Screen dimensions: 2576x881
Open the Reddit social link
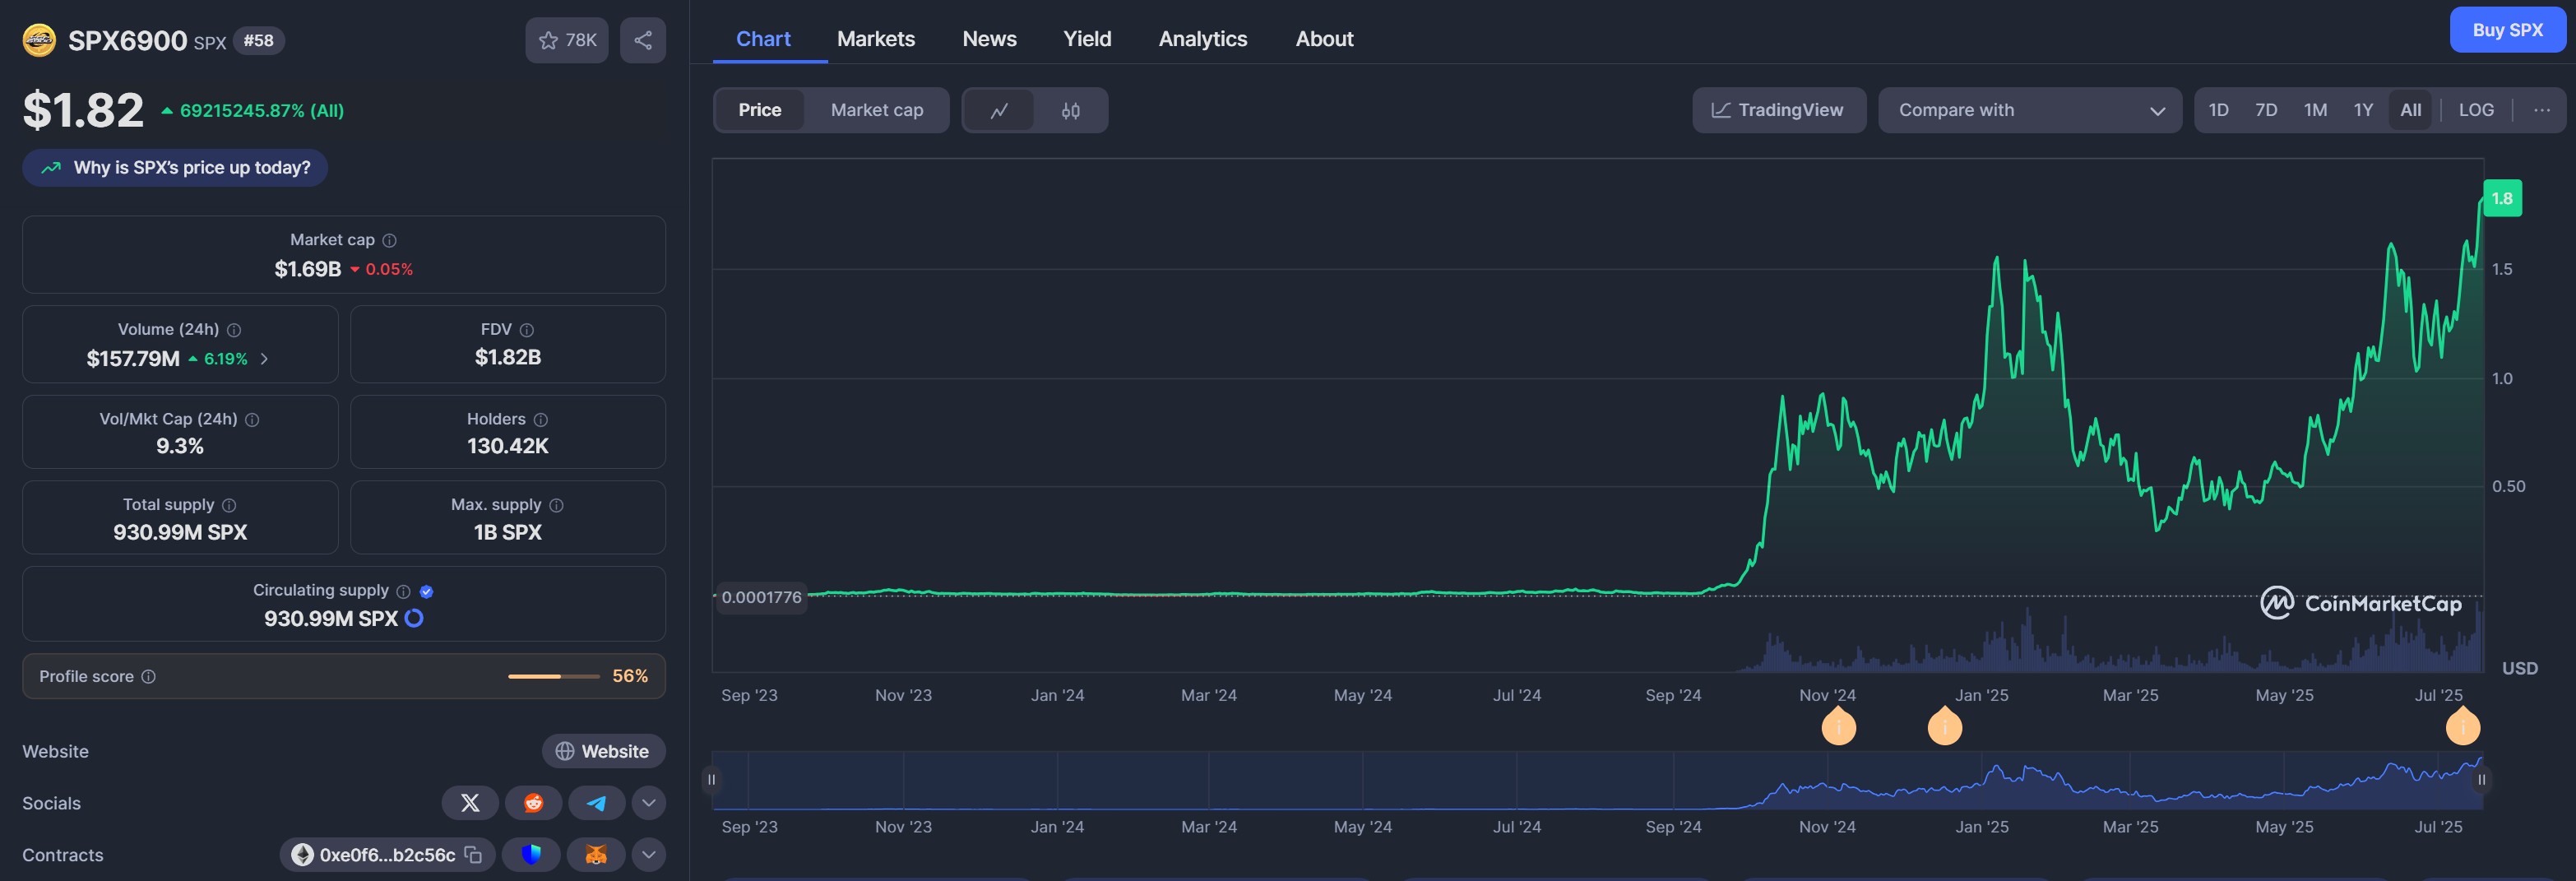[533, 803]
